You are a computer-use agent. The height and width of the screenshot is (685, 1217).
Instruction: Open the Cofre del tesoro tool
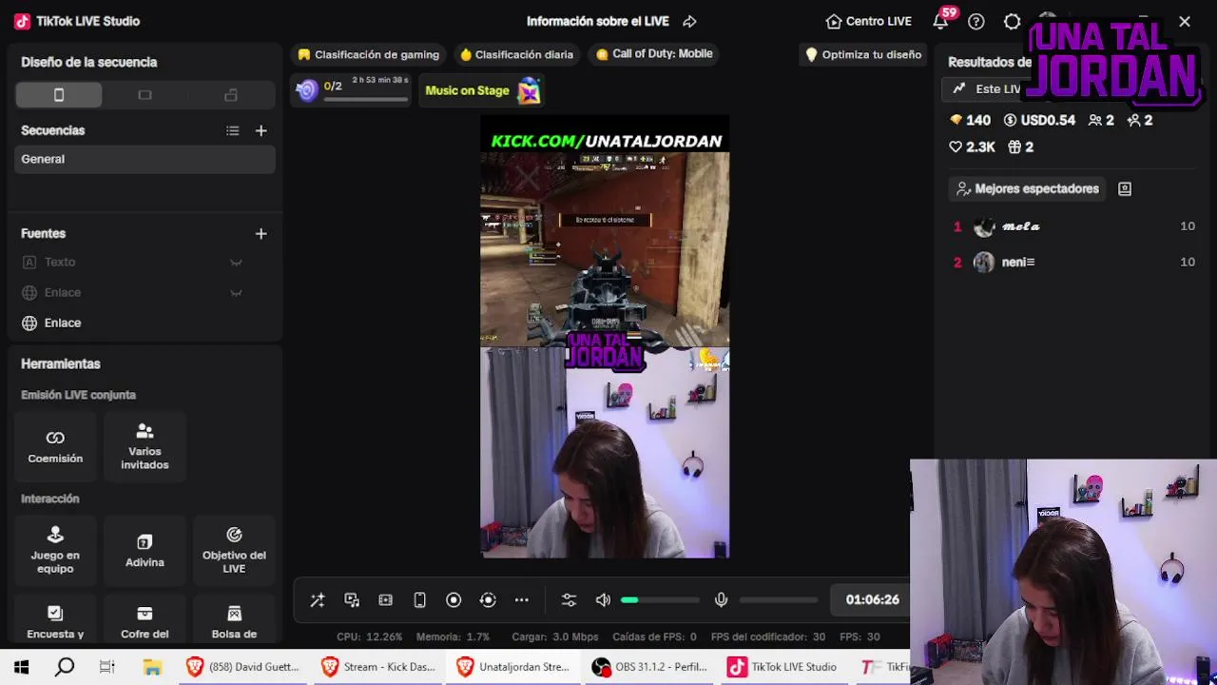[x=145, y=621]
